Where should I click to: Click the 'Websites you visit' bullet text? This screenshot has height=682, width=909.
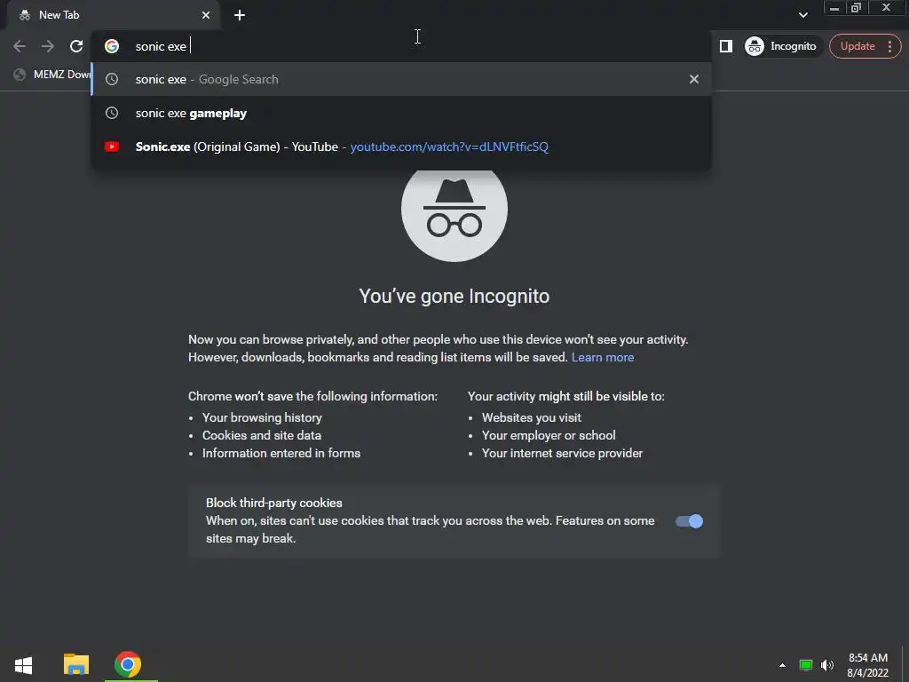pos(532,417)
